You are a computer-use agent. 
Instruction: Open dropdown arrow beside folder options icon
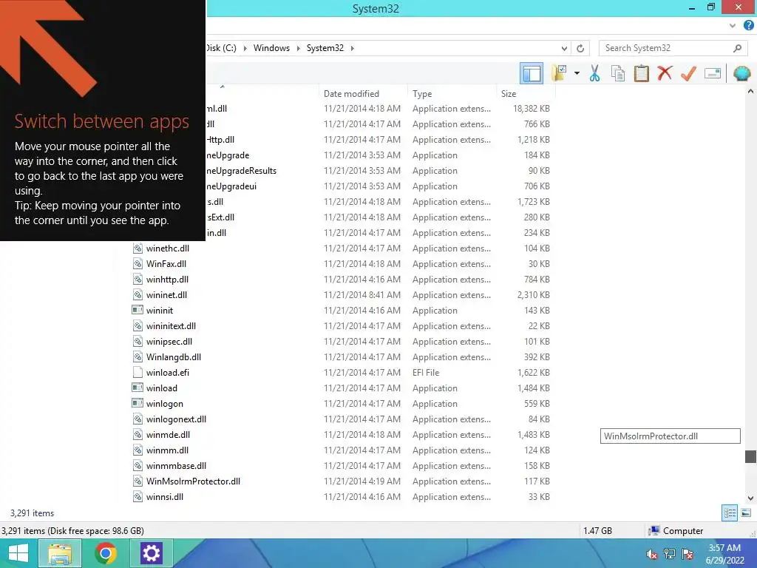[577, 73]
